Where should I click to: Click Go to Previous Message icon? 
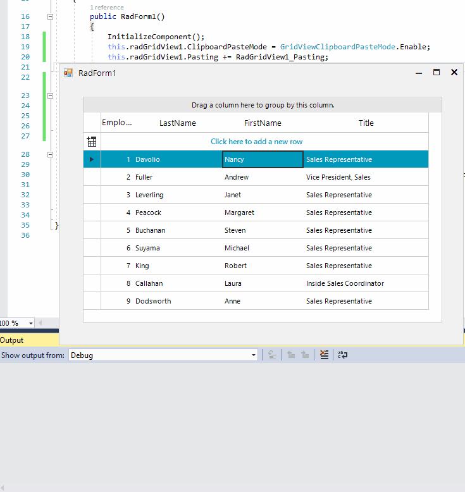click(291, 355)
